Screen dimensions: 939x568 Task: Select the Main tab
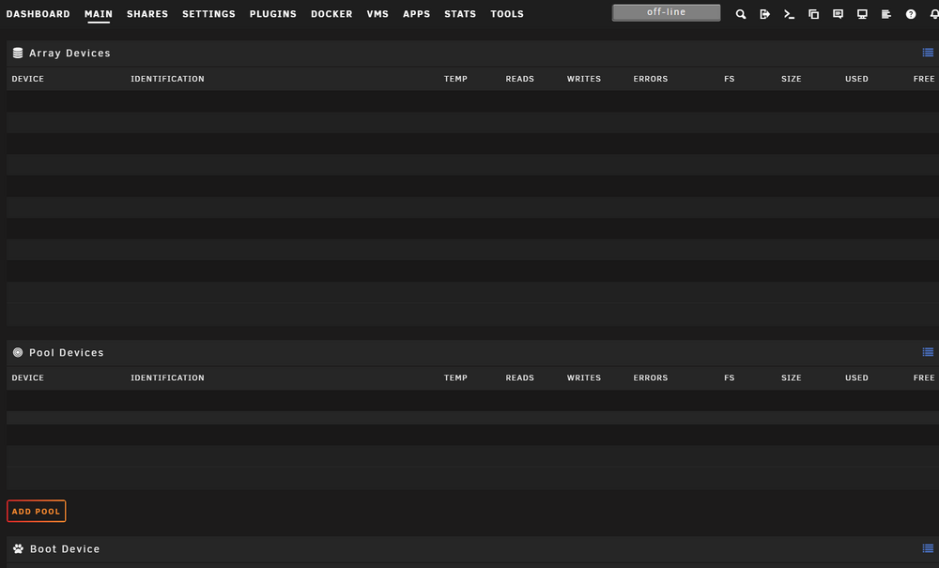[99, 14]
